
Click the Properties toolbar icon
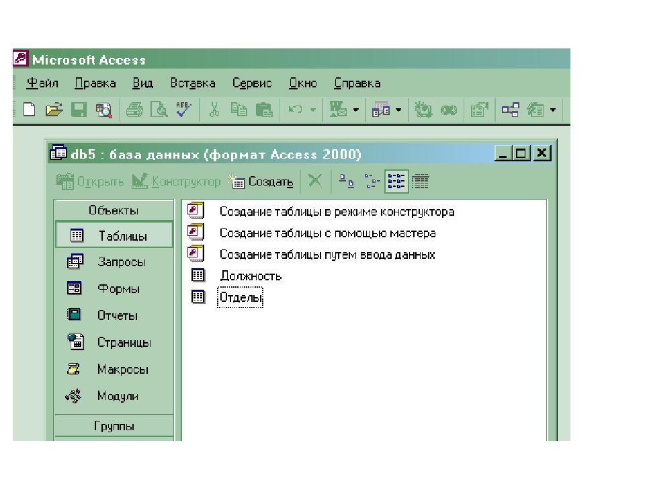click(479, 110)
